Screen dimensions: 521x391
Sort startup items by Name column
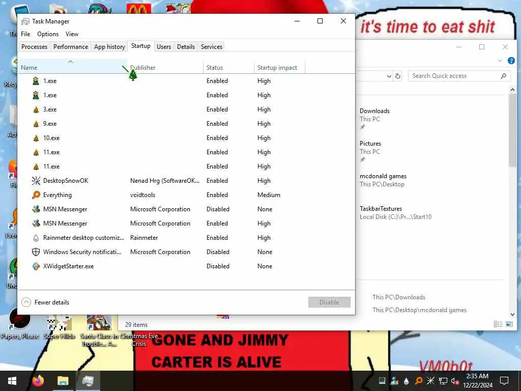point(72,67)
